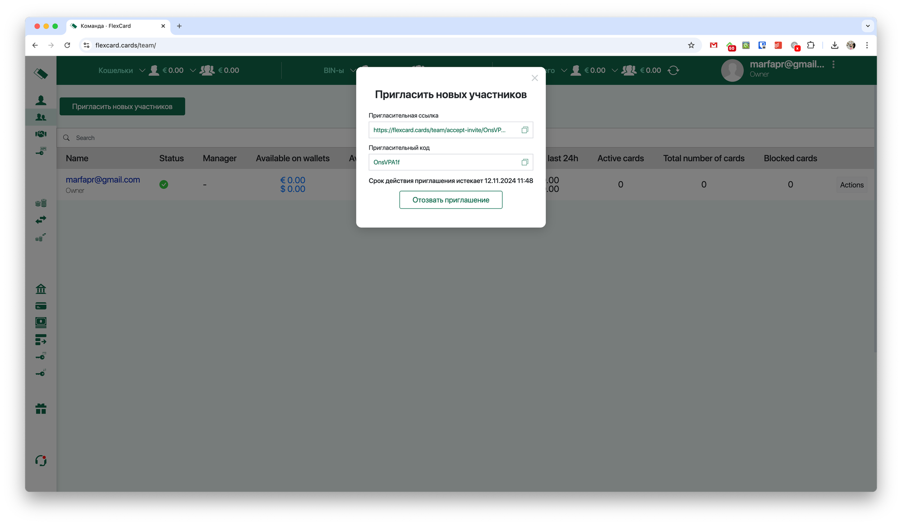Open the three-dot menu beside the account email
The image size is (902, 525).
coord(833,64)
